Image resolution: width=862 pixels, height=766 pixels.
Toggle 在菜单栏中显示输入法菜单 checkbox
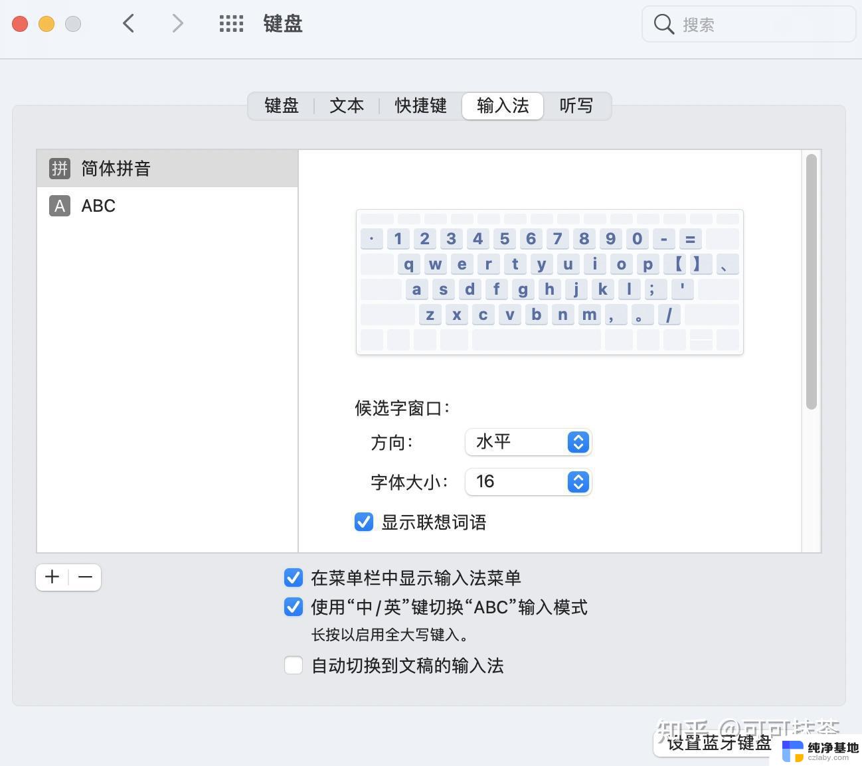[x=294, y=577]
